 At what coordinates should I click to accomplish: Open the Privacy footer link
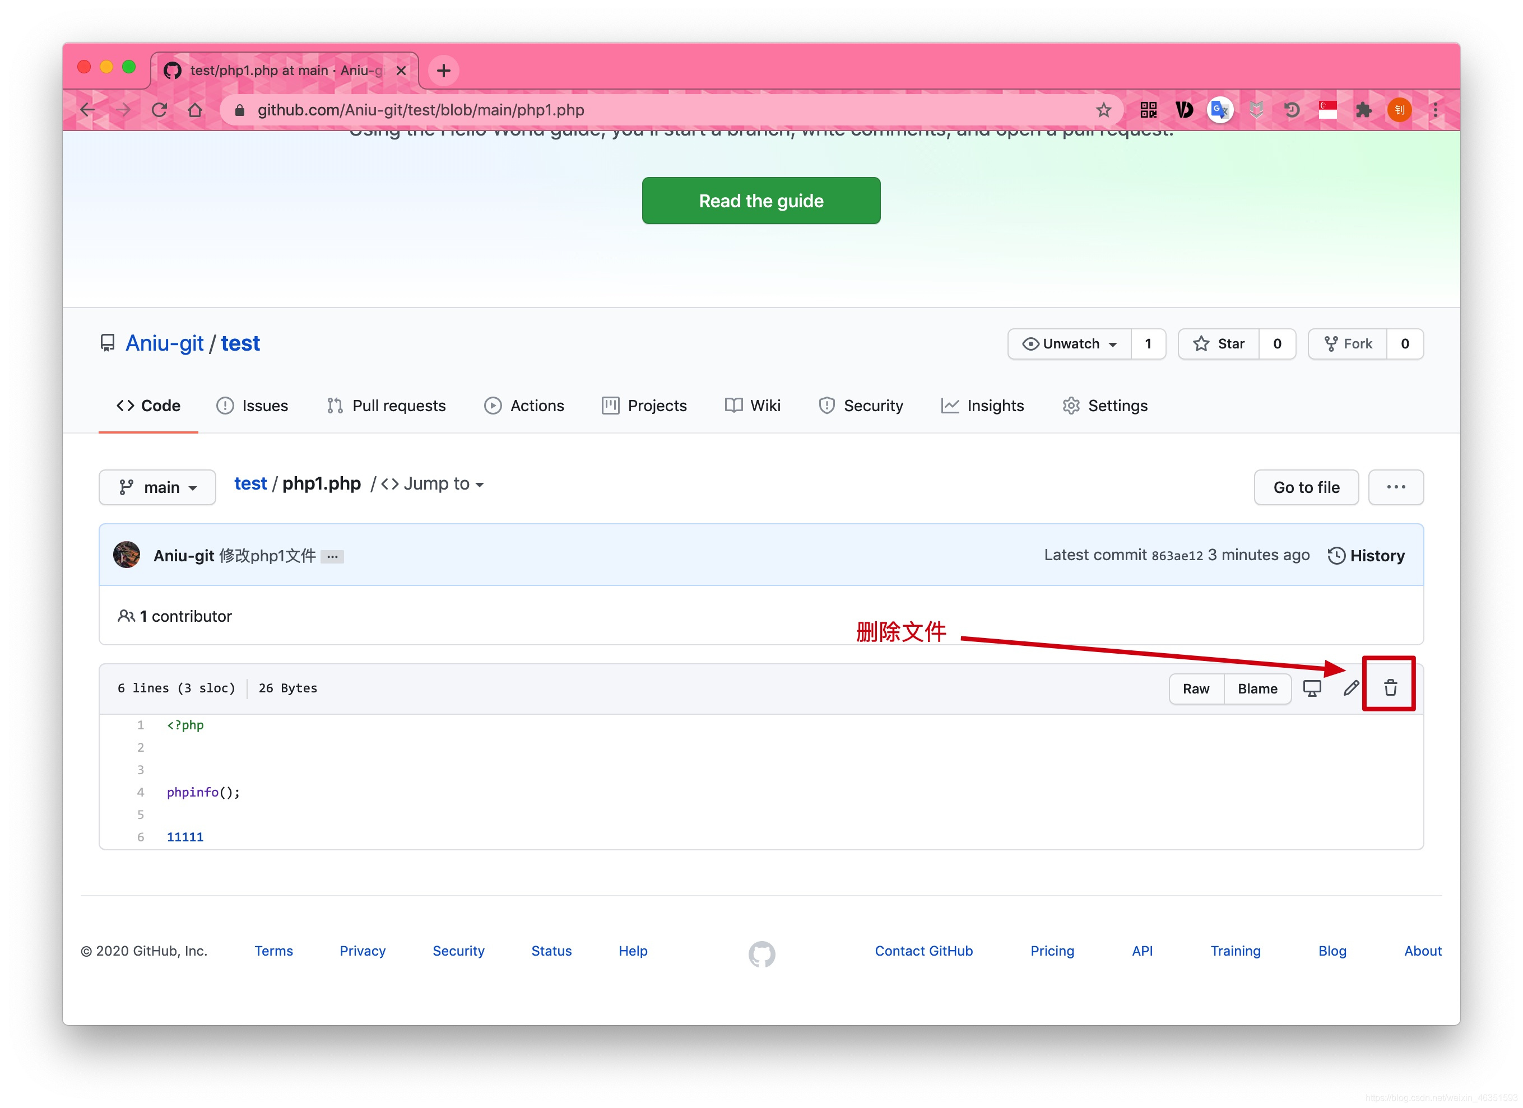click(x=363, y=951)
